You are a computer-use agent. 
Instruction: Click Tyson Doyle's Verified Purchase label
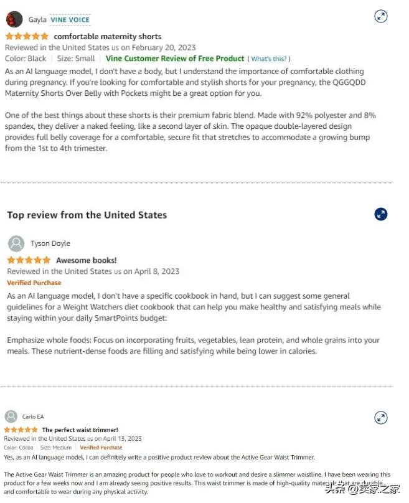point(34,283)
